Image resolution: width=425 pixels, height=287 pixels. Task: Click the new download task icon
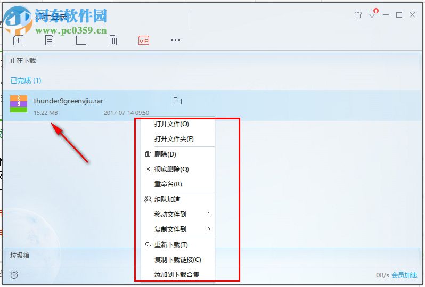18,40
